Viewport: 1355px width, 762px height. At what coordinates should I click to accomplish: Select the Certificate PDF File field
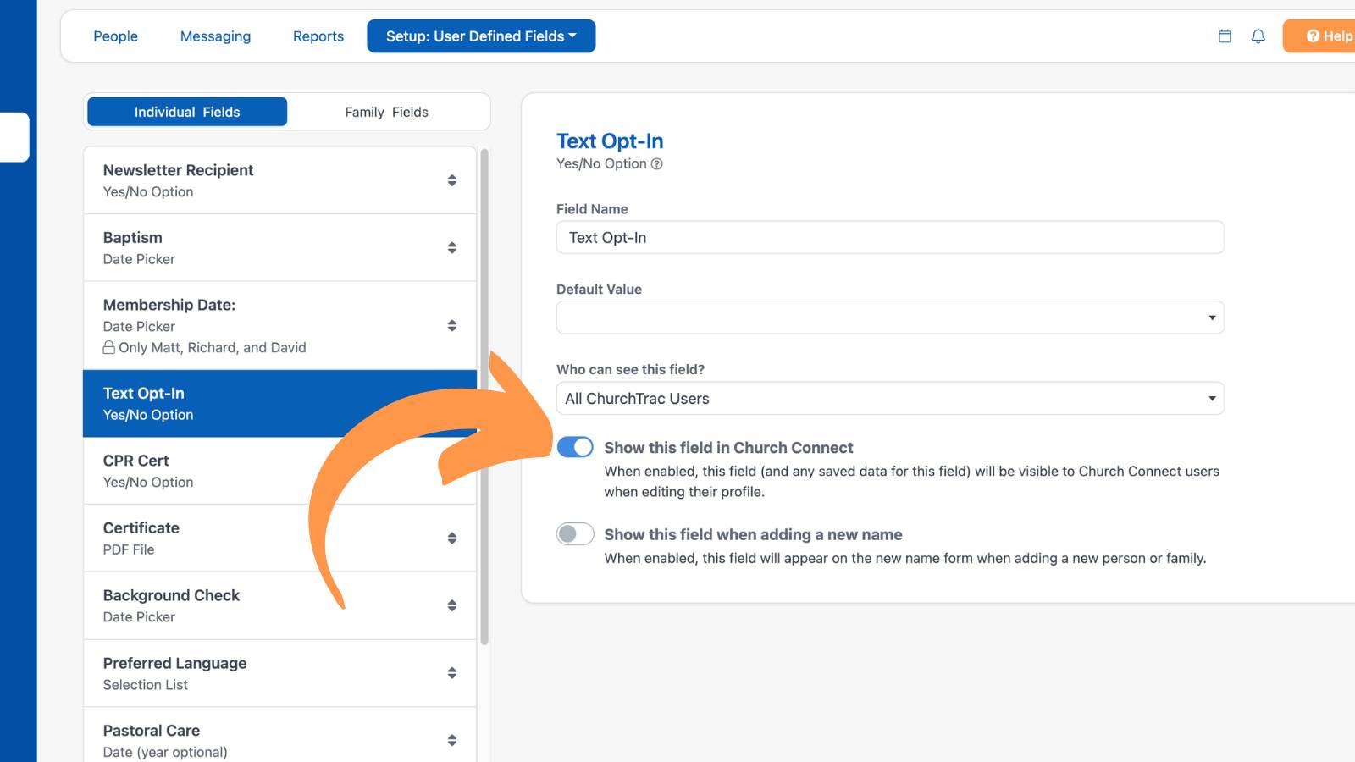point(279,538)
